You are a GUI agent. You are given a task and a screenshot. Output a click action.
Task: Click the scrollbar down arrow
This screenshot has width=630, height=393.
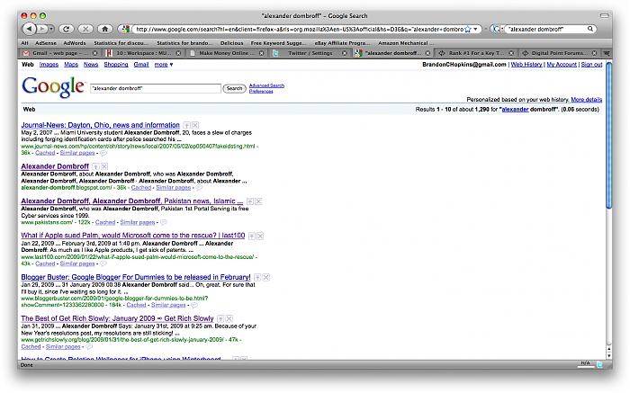click(x=608, y=355)
